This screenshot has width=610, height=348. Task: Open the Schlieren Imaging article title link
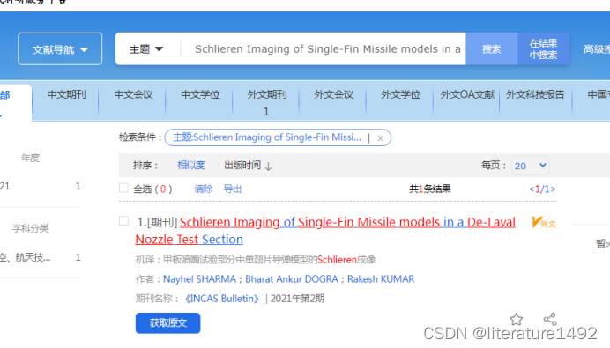325,231
